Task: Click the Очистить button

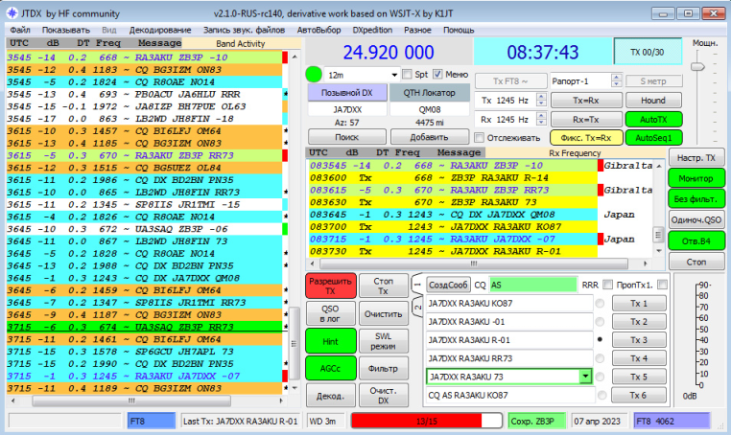Action: tap(383, 314)
